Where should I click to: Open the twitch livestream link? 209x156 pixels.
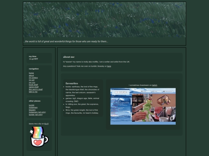click(x=154, y=85)
